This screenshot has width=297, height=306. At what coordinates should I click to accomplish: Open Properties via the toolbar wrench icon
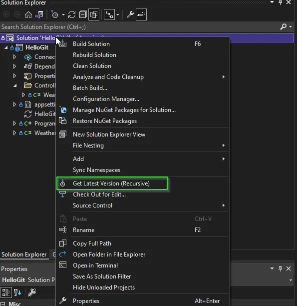(x=130, y=14)
